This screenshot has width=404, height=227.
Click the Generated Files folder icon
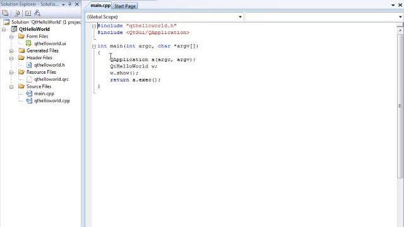21,50
